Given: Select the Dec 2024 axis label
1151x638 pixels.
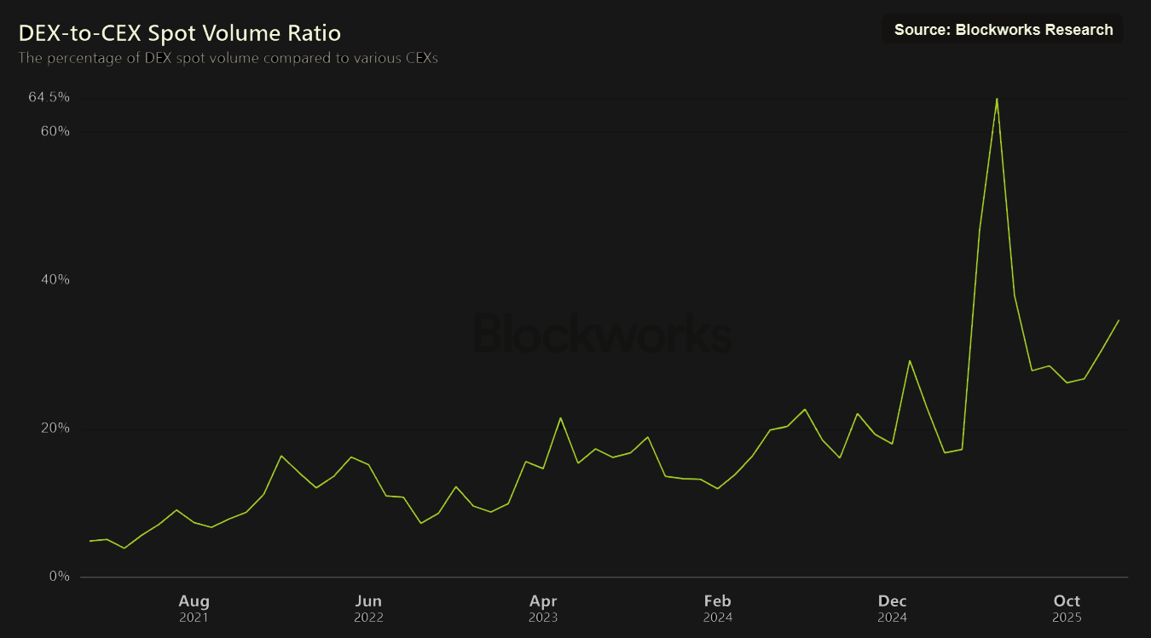Looking at the screenshot, I should [893, 606].
